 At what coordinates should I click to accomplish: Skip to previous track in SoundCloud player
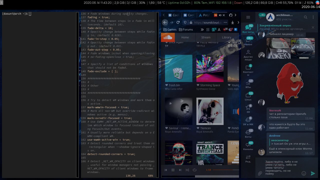pyautogui.click(x=166, y=170)
